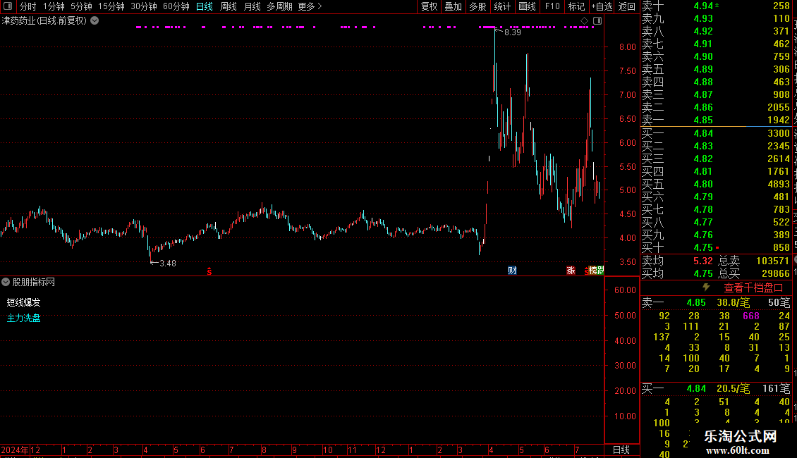This screenshot has height=458, width=797.
Task: Select the 卖一 4.85 order row
Action: pos(716,120)
